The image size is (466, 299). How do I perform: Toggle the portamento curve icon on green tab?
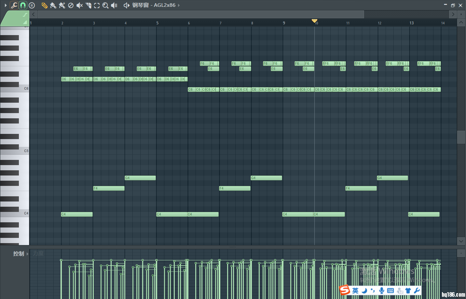click(25, 15)
